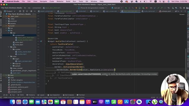Switch to the round_button.dart tab
Image resolution: width=189 pixels, height=106 pixels.
coord(66,11)
